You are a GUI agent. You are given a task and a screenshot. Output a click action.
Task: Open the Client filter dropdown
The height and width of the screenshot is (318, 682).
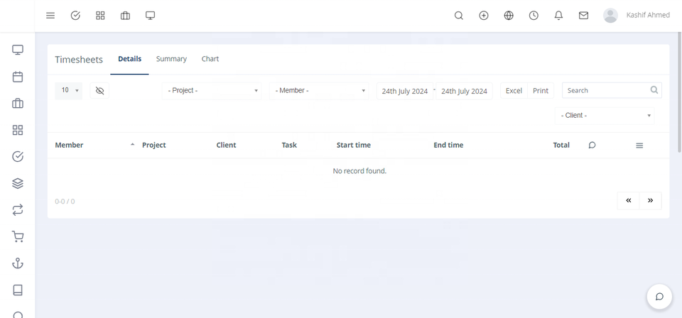pyautogui.click(x=605, y=116)
